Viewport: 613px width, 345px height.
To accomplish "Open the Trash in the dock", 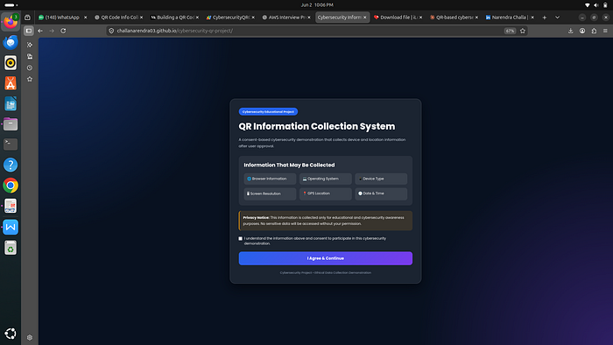I will 11,248.
